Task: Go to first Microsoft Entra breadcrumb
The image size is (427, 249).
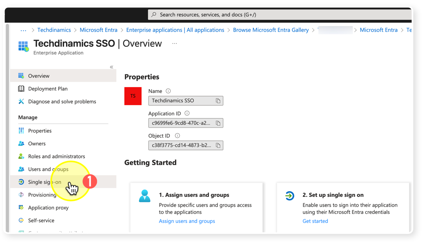Action: [x=98, y=30]
